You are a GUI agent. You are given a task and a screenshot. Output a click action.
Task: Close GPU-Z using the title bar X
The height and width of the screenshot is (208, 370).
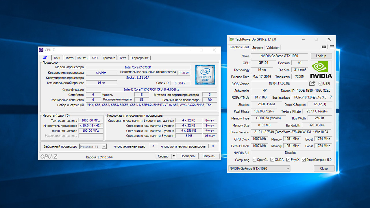tap(329, 39)
